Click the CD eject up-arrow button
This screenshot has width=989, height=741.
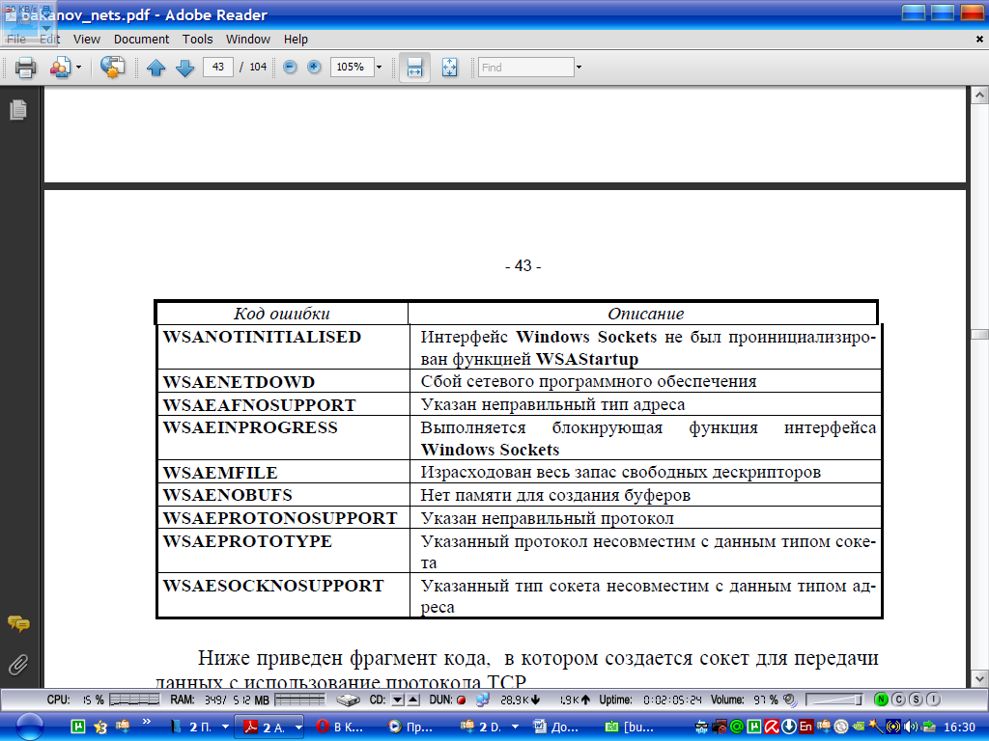412,700
